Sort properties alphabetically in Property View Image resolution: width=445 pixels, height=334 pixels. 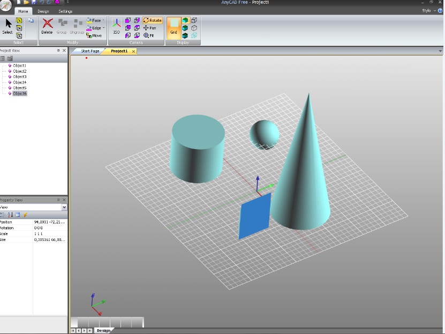click(x=10, y=214)
